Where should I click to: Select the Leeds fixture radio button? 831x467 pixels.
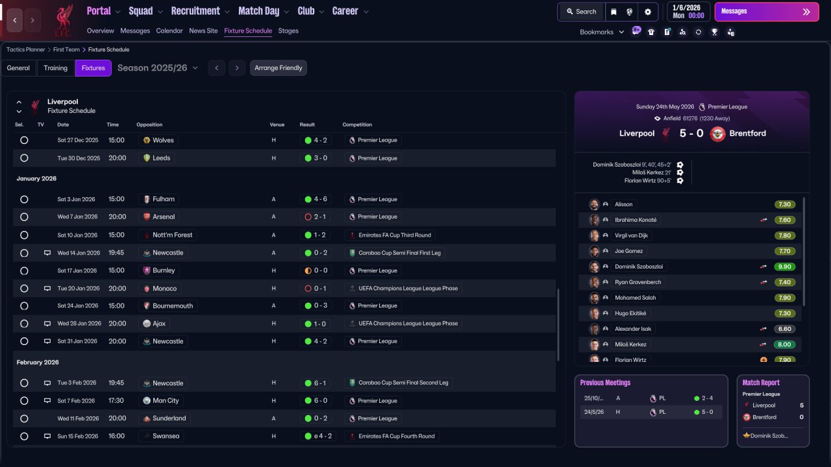[x=24, y=158]
